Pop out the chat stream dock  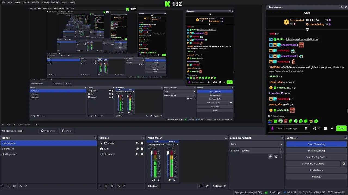pos(342,7)
